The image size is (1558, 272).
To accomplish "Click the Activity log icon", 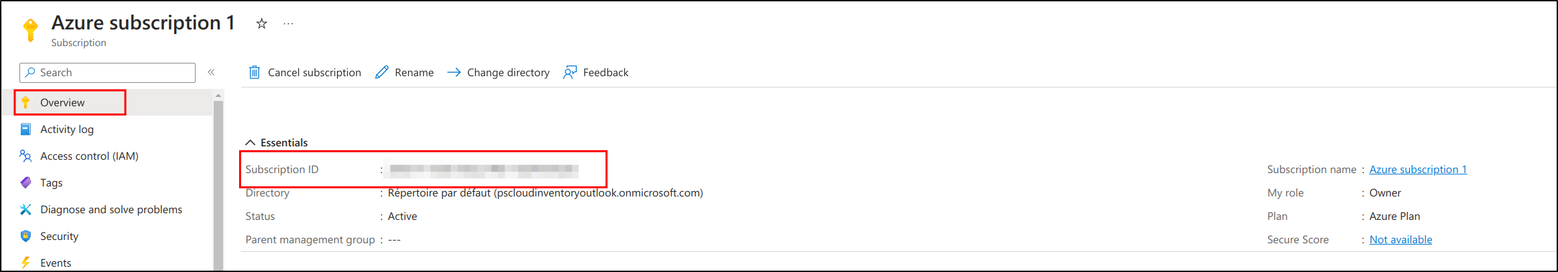I will [x=25, y=129].
